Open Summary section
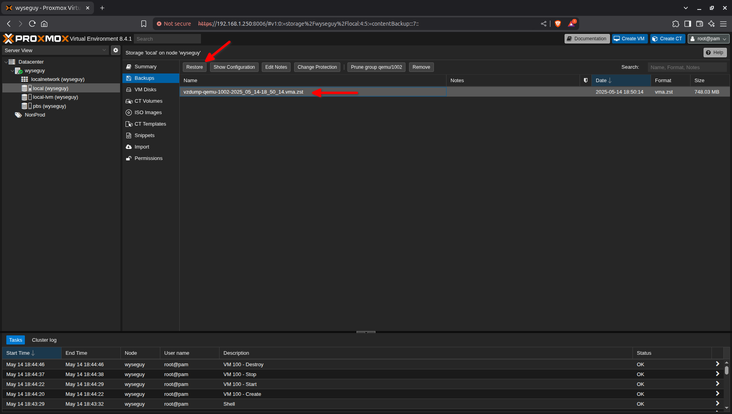Image resolution: width=732 pixels, height=414 pixels. click(151, 67)
